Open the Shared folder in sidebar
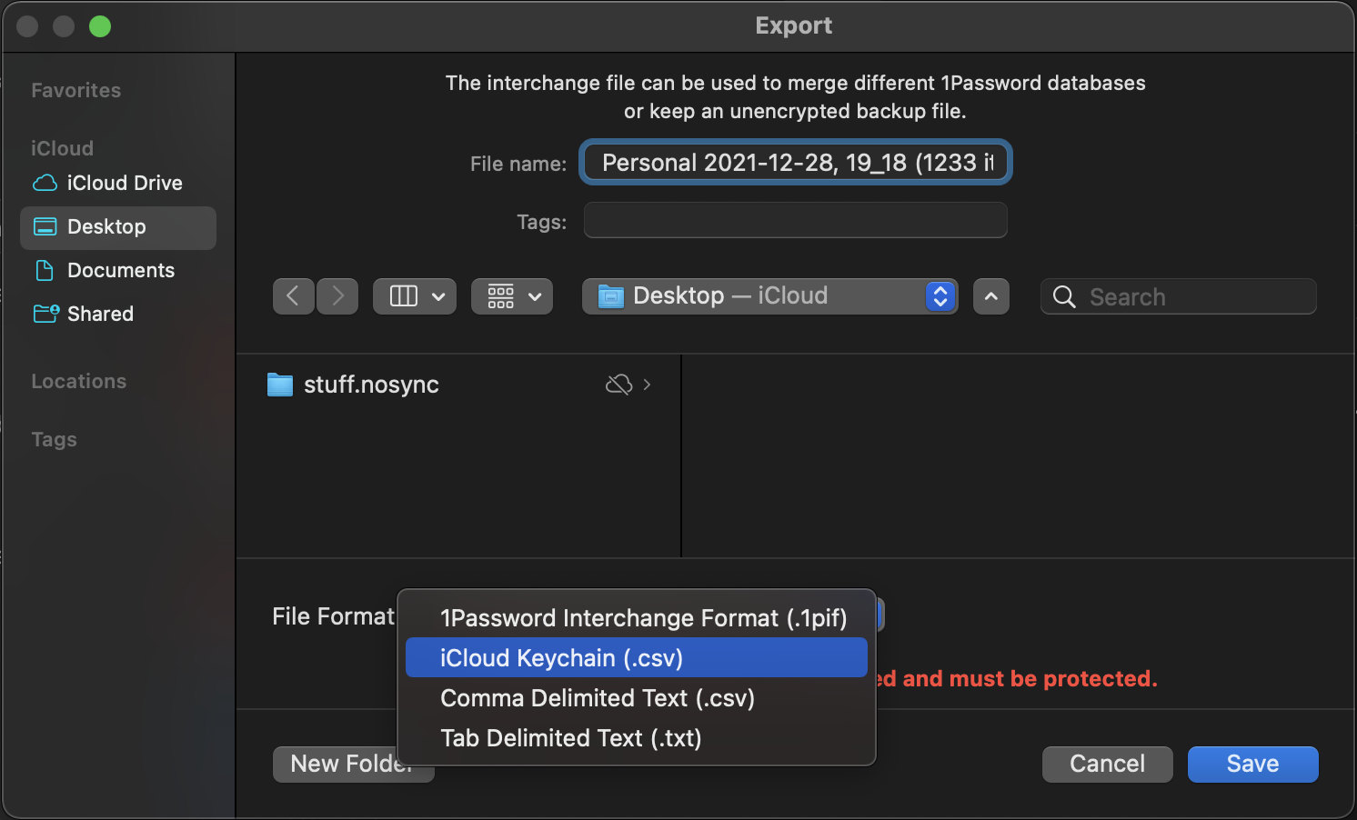This screenshot has width=1357, height=820. click(100, 314)
